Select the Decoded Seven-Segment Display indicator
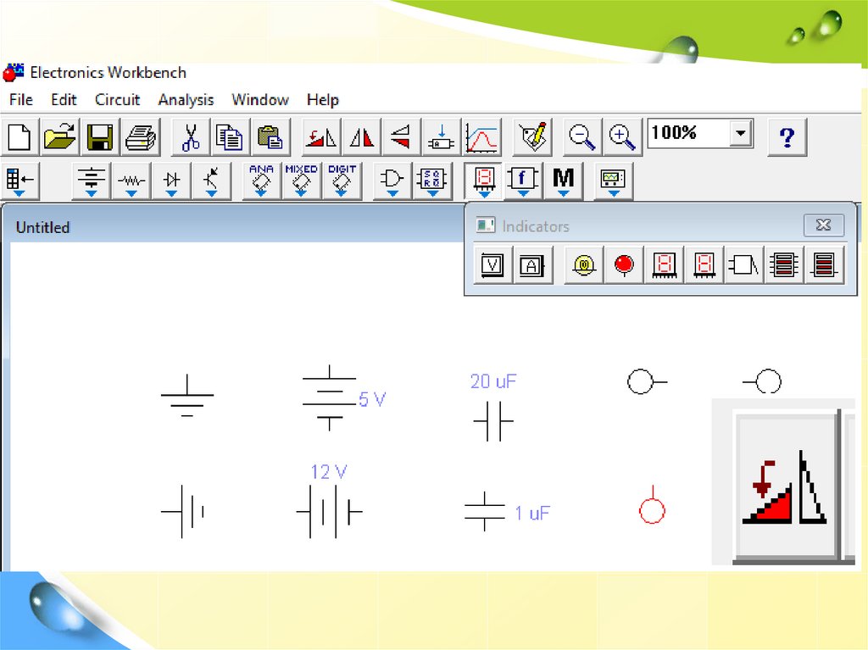868x650 pixels. click(x=704, y=265)
